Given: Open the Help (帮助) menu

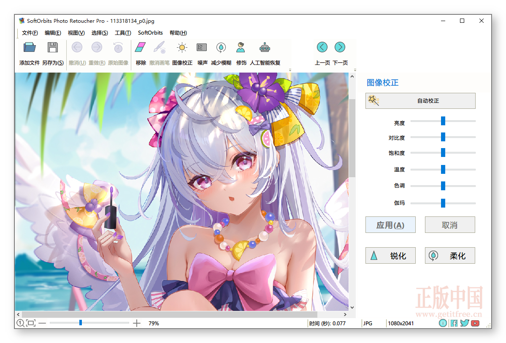Looking at the screenshot, I should click(x=178, y=33).
